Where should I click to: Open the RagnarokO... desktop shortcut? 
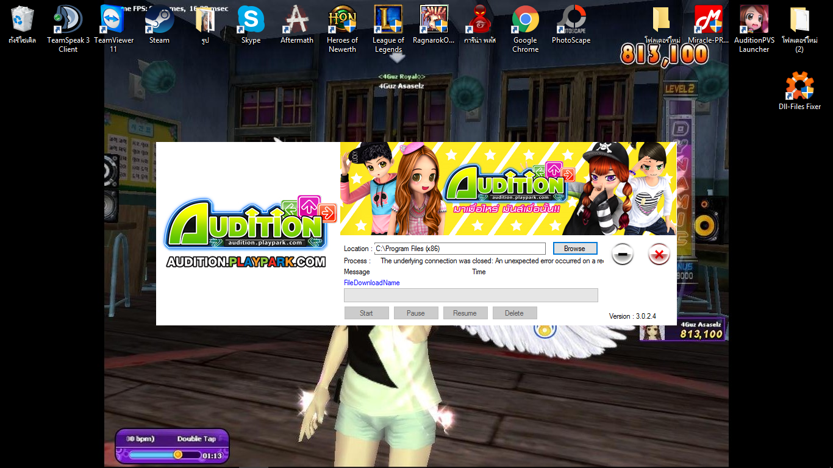click(434, 26)
